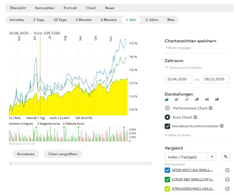Remove SPDR MSCI USA Small comparison via minus icon
The image size is (235, 195).
(227, 170)
